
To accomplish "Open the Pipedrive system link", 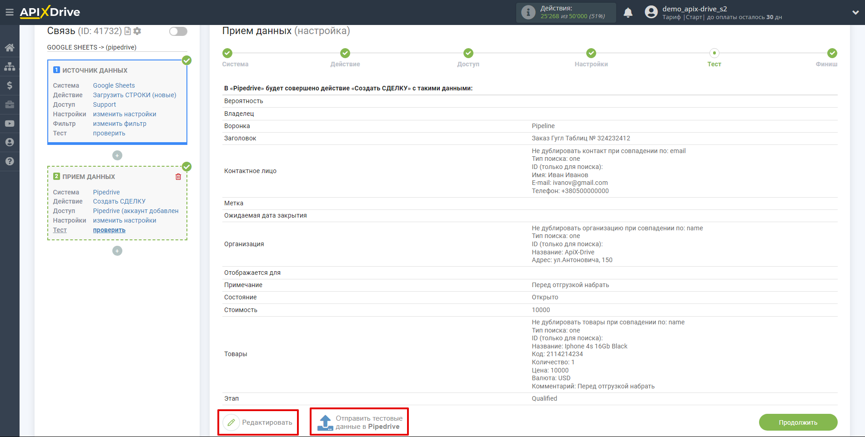I will click(x=106, y=192).
